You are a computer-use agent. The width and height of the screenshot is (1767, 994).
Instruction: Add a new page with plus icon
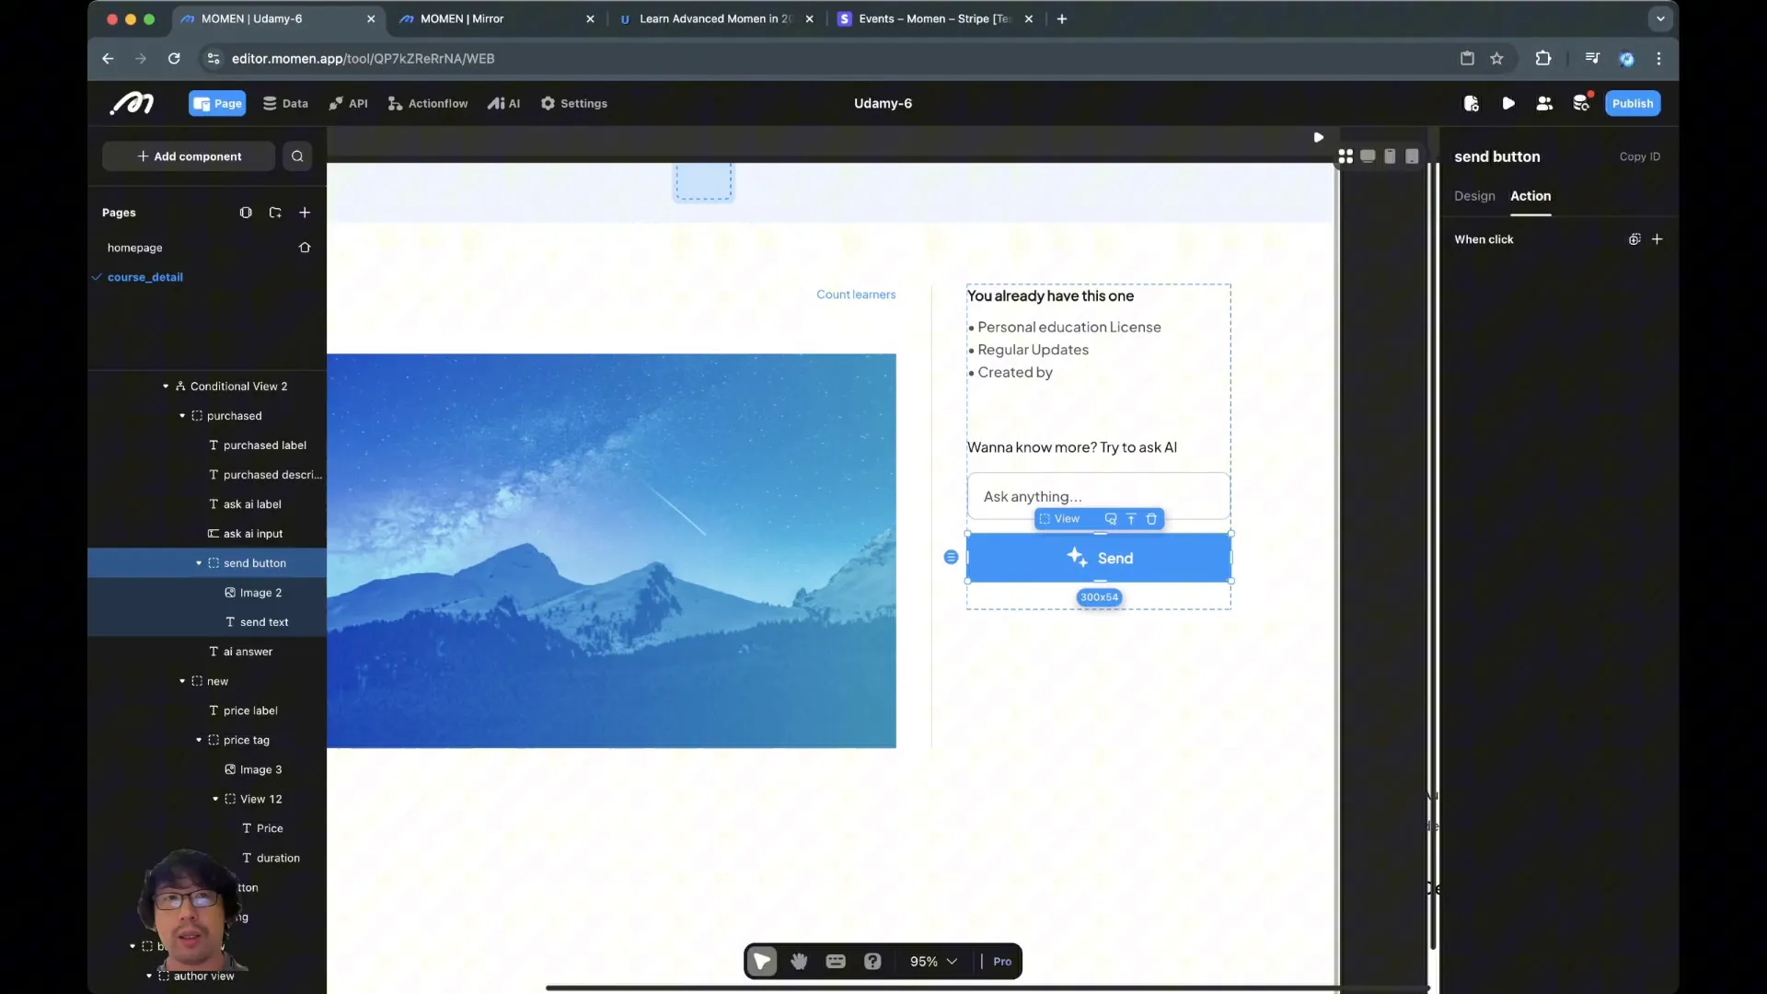point(305,213)
